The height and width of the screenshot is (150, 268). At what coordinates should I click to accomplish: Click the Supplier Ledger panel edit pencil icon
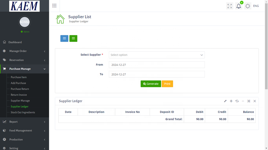pos(225,101)
